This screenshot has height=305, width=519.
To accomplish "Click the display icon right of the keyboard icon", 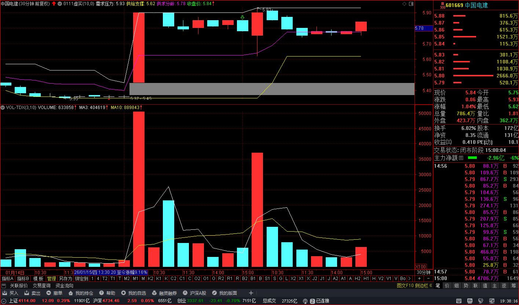I will point(470,301).
